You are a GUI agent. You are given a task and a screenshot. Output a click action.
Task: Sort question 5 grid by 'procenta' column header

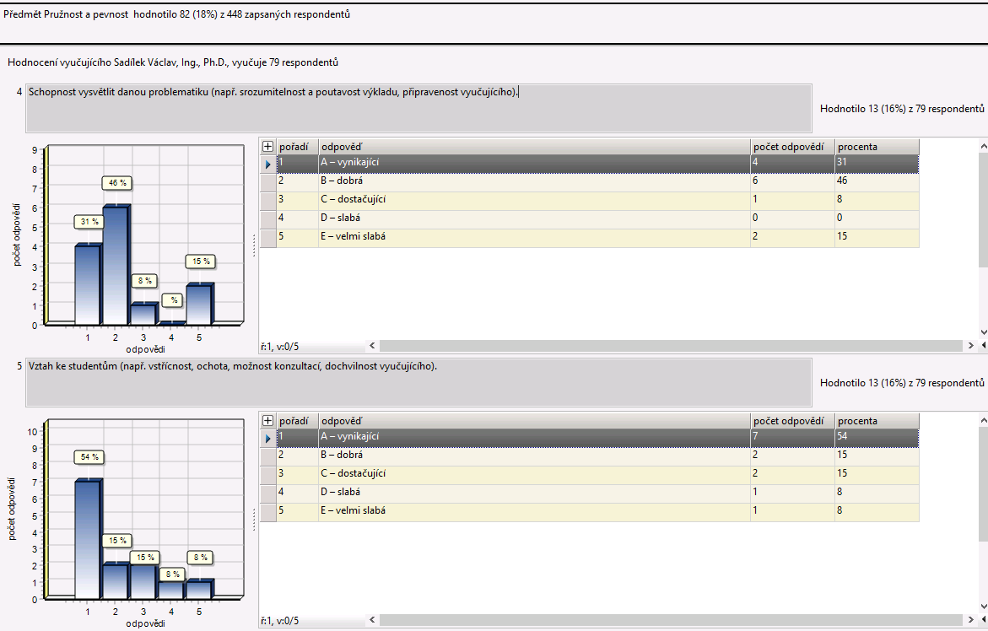(x=876, y=421)
